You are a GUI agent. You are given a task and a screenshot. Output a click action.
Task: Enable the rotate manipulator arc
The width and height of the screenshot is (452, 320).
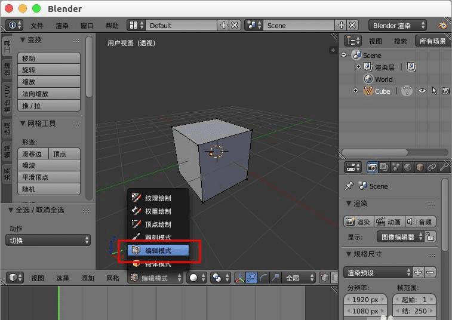(x=263, y=278)
